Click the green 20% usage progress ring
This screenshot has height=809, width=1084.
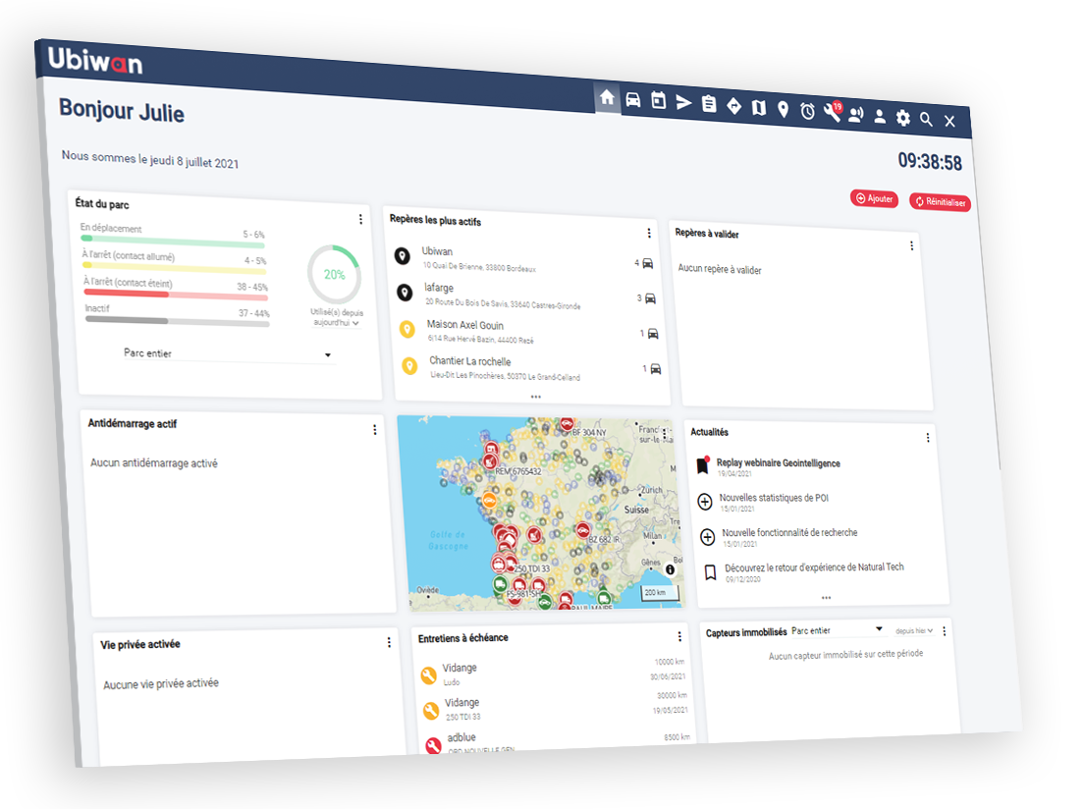pyautogui.click(x=334, y=275)
